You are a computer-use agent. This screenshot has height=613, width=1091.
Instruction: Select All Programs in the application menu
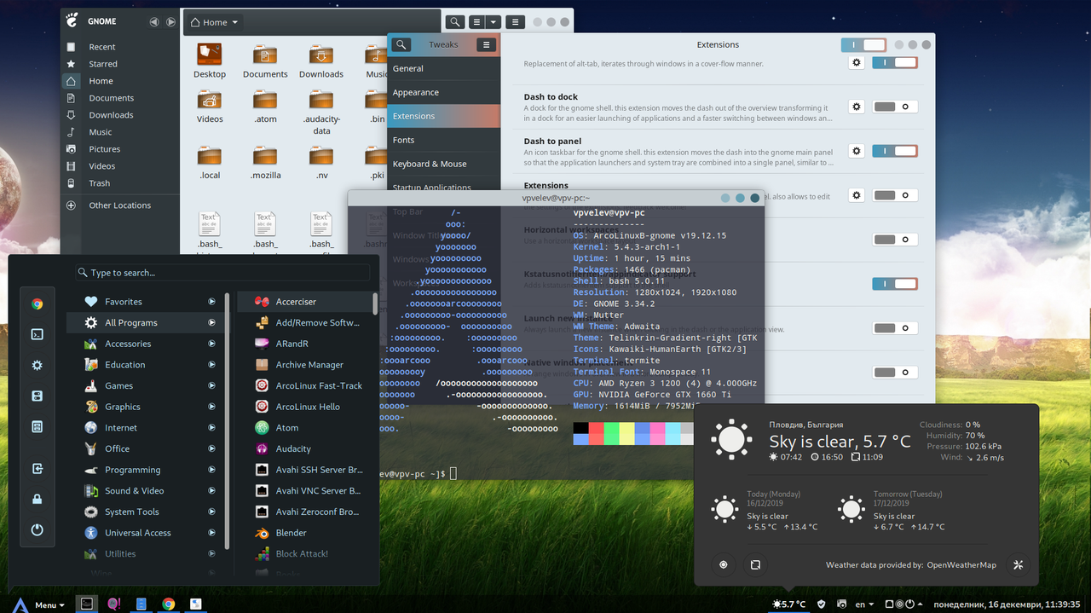(146, 323)
